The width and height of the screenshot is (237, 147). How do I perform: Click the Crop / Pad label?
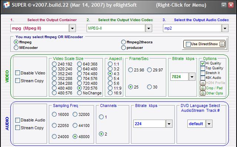pos(214,88)
